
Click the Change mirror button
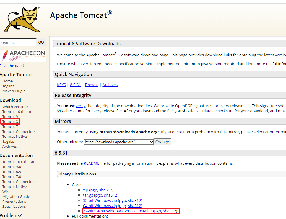[162, 142]
